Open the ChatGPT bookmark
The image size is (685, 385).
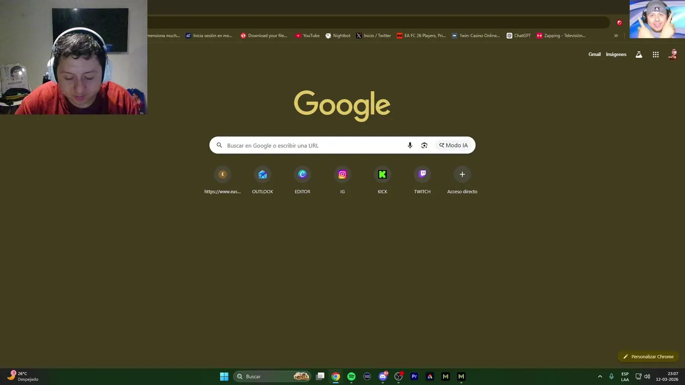pyautogui.click(x=519, y=36)
